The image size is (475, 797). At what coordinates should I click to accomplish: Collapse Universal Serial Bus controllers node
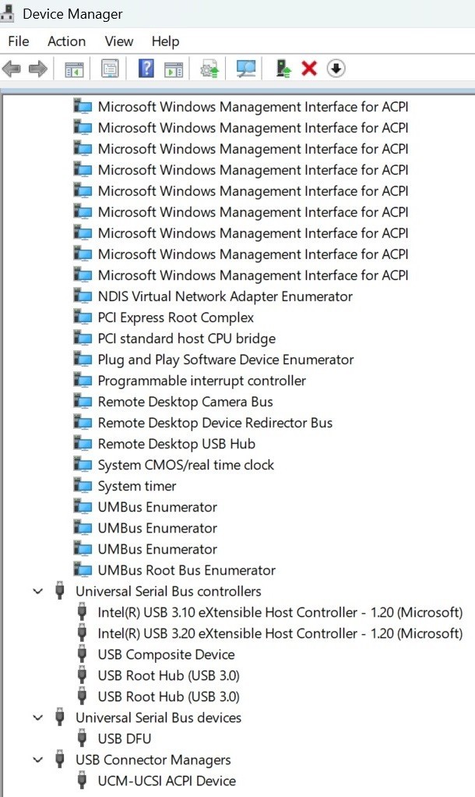38,591
